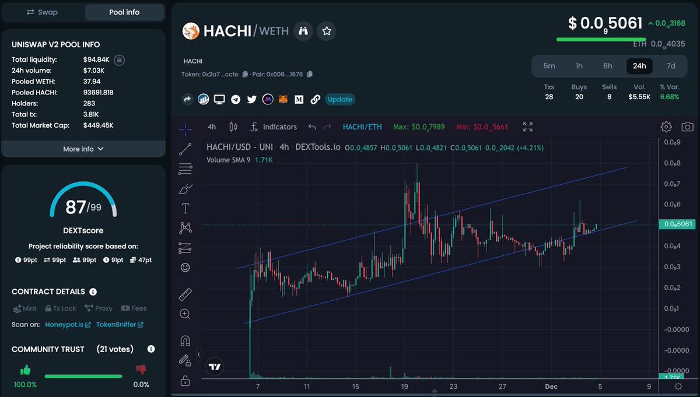Click the DEXTscore 87/99 gauge

coord(83,201)
